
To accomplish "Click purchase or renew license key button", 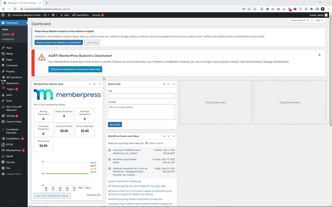I will click(x=75, y=69).
